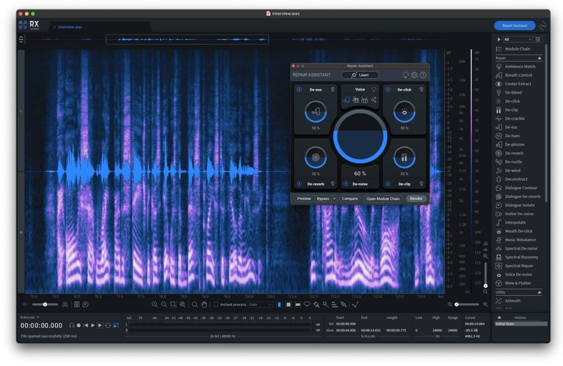Open the Gain instant process dropdown
This screenshot has height=366, width=563.
[x=260, y=305]
